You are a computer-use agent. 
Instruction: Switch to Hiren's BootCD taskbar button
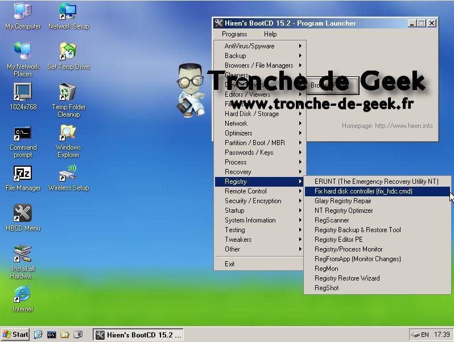click(x=138, y=335)
